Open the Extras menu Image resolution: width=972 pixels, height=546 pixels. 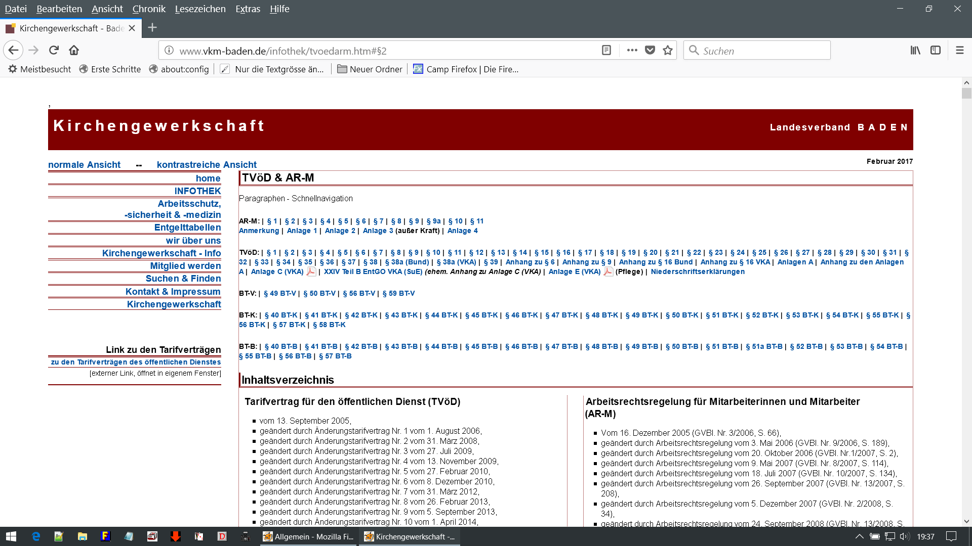(x=248, y=9)
